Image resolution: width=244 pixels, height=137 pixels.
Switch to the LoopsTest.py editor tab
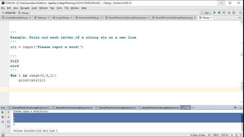62,18
